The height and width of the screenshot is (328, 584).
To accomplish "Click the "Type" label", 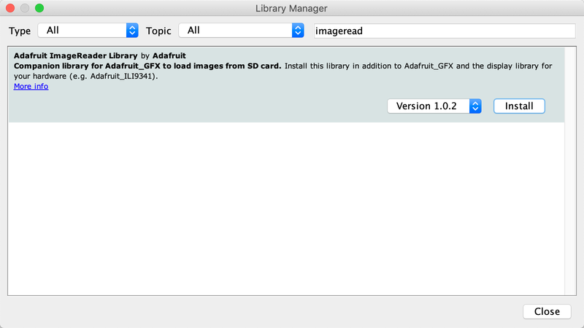I will (x=20, y=31).
